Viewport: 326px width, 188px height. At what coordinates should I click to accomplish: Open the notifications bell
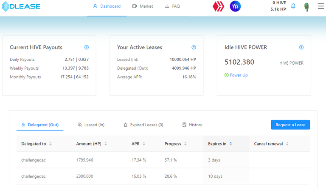(293, 6)
